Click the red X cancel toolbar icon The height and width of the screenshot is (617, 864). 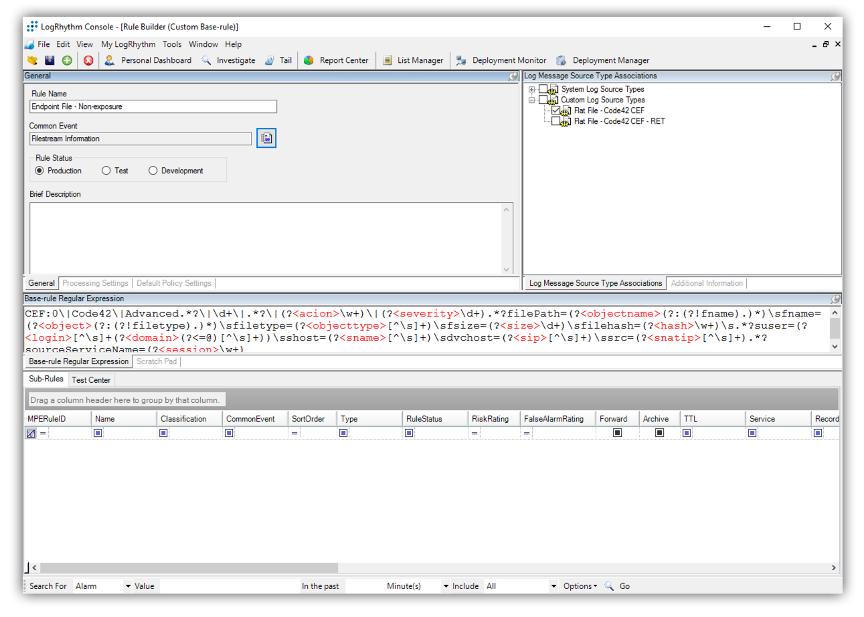click(x=88, y=60)
